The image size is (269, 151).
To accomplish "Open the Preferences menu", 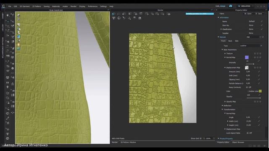I will [92, 6].
